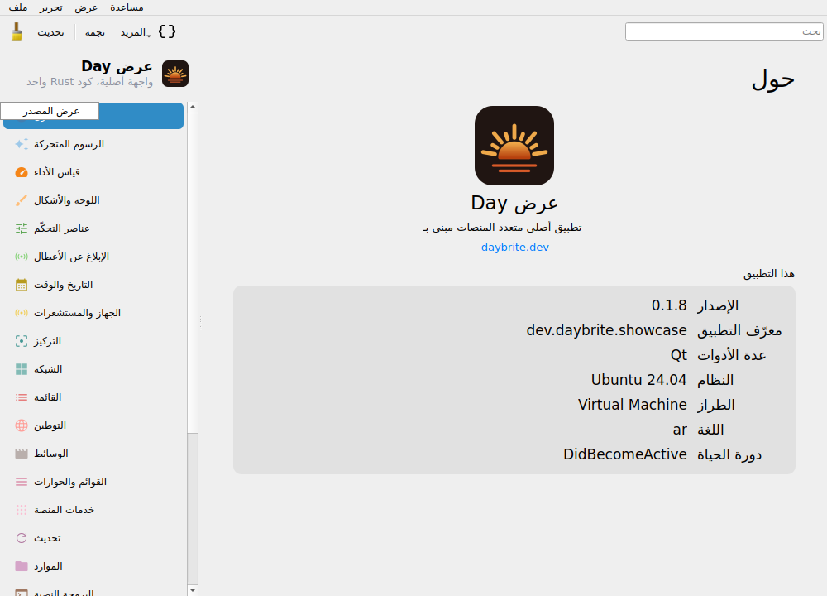This screenshot has height=596, width=827.
Task: Select the highlighted blue sidebar row
Action: 93,116
